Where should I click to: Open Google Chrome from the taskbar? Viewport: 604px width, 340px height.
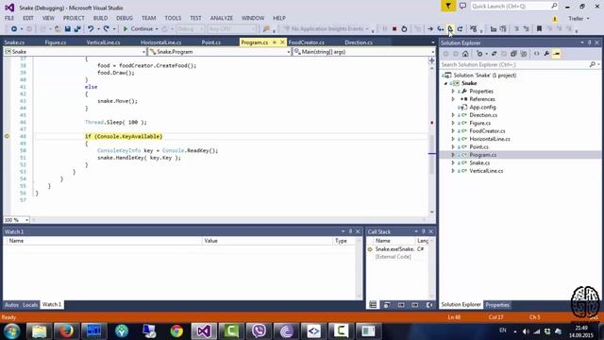pos(176,331)
